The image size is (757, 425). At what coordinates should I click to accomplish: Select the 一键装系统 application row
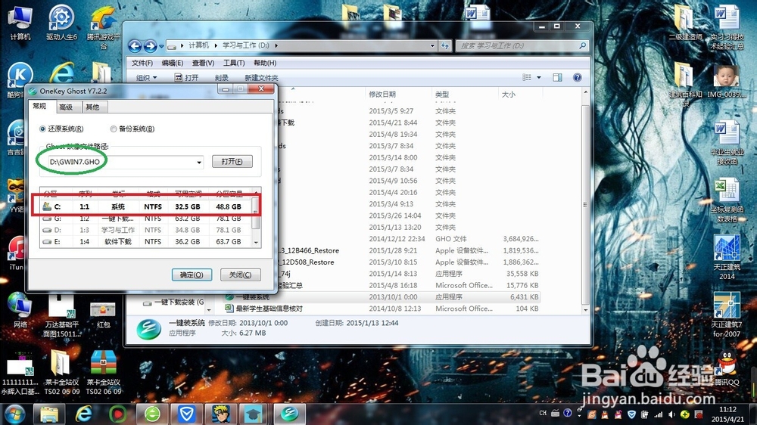click(382, 297)
